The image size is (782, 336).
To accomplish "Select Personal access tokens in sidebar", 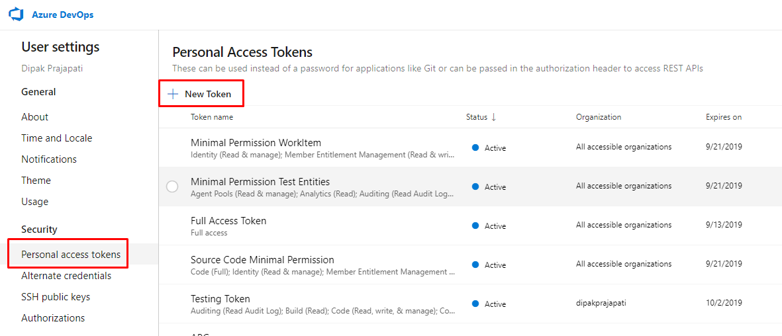I will 71,255.
